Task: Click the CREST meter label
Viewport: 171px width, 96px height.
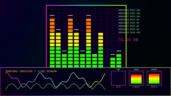Action: click(154, 69)
